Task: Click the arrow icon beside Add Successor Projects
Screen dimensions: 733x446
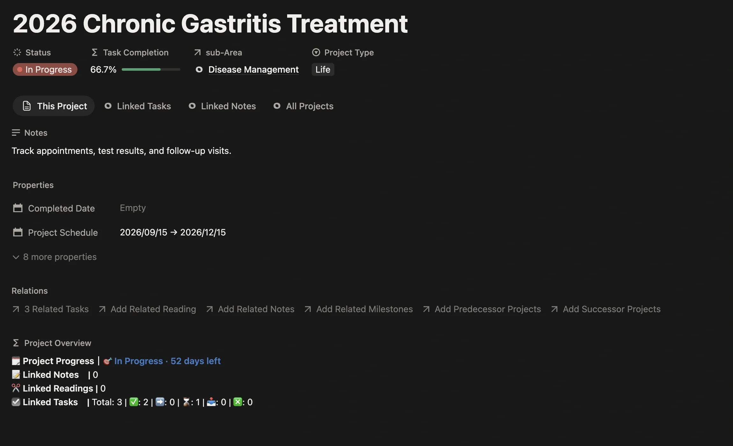Action: click(x=554, y=309)
